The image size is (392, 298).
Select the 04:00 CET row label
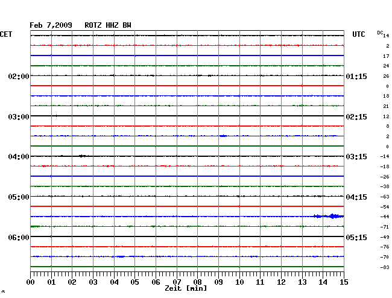19,157
